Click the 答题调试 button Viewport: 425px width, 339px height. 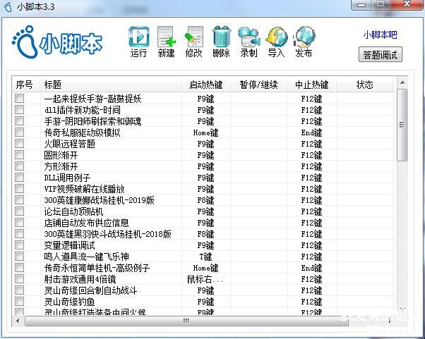(381, 55)
